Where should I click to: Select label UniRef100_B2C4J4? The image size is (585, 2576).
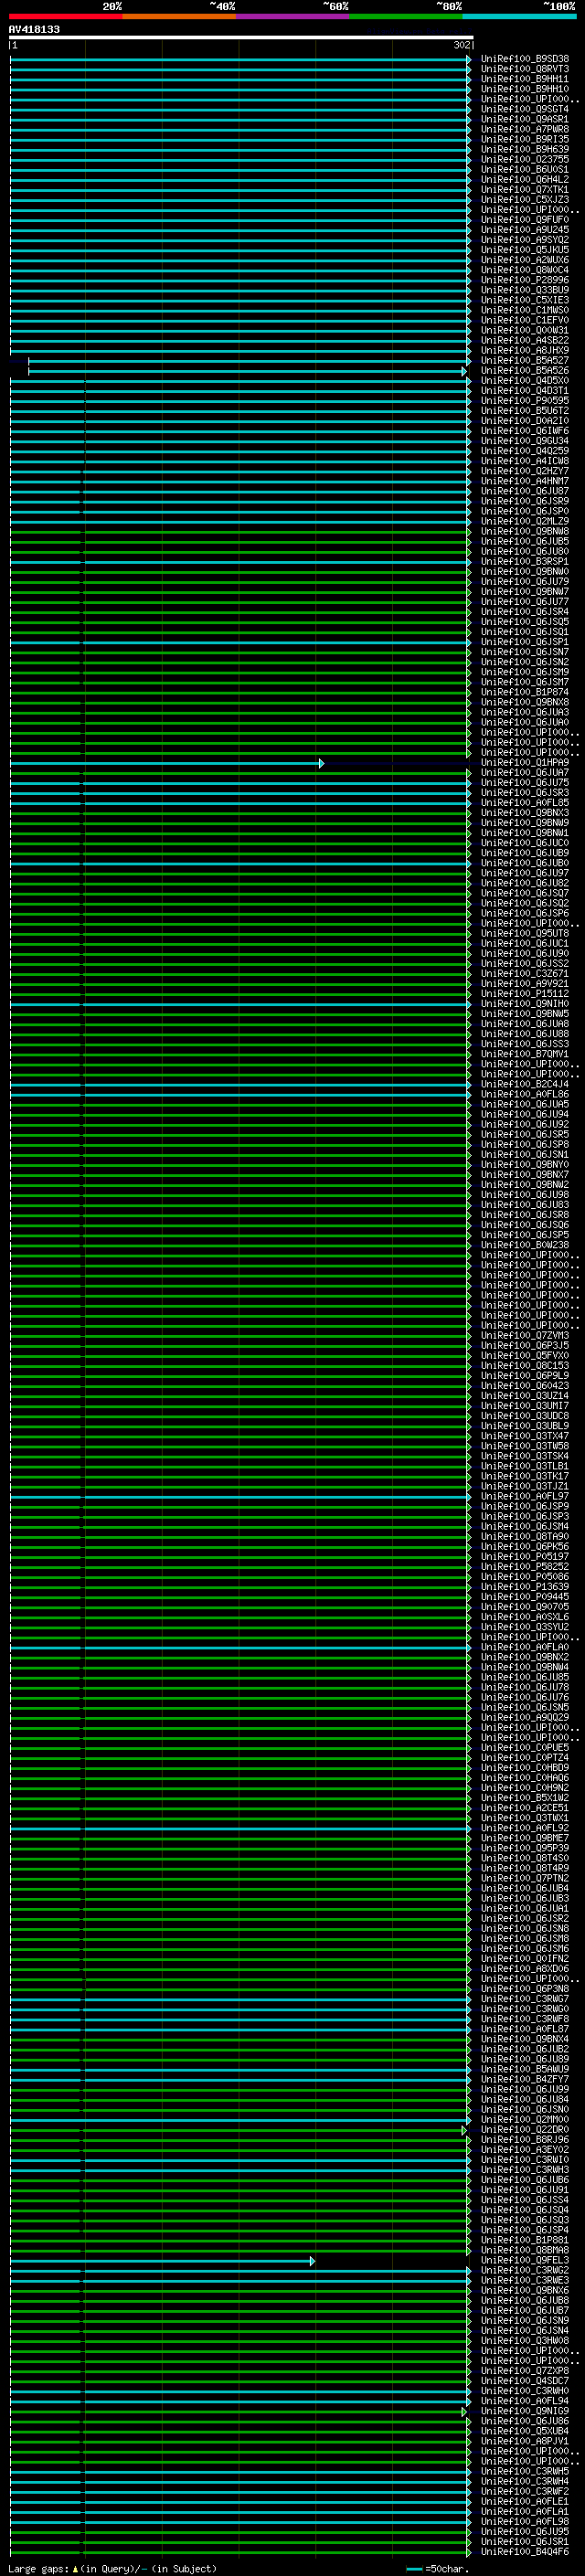point(524,1084)
